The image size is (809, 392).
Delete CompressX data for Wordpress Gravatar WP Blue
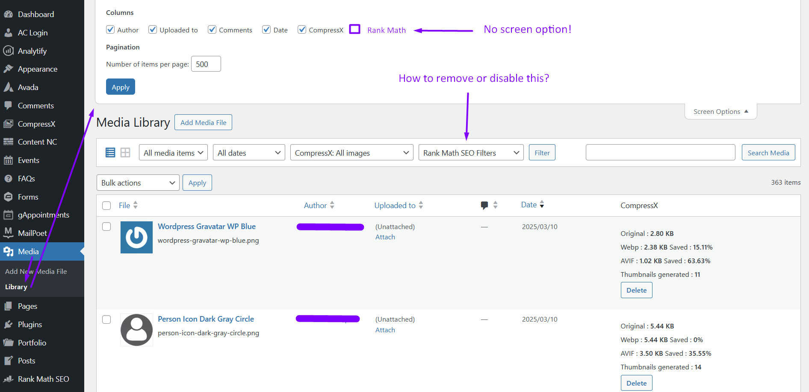(x=636, y=290)
